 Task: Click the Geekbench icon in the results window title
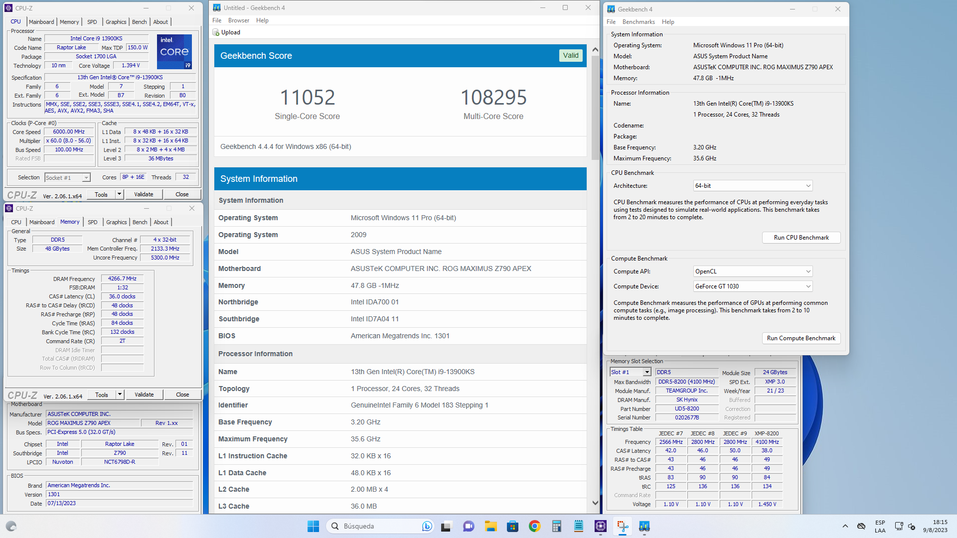click(x=217, y=7)
